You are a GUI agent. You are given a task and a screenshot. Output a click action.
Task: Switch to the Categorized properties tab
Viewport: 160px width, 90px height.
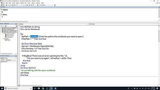(x=8, y=60)
